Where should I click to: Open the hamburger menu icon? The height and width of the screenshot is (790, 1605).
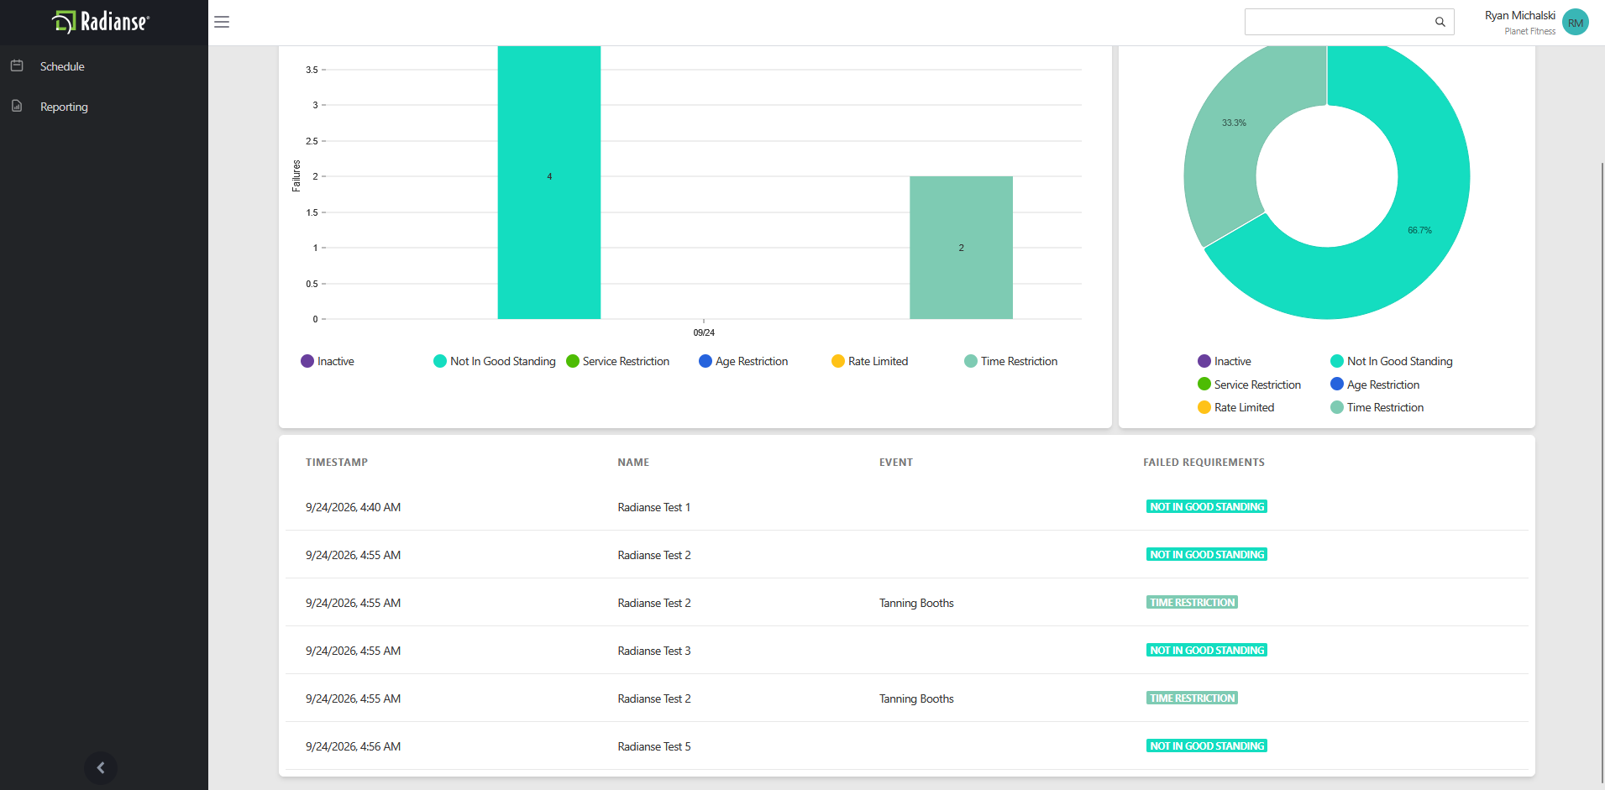click(x=222, y=22)
